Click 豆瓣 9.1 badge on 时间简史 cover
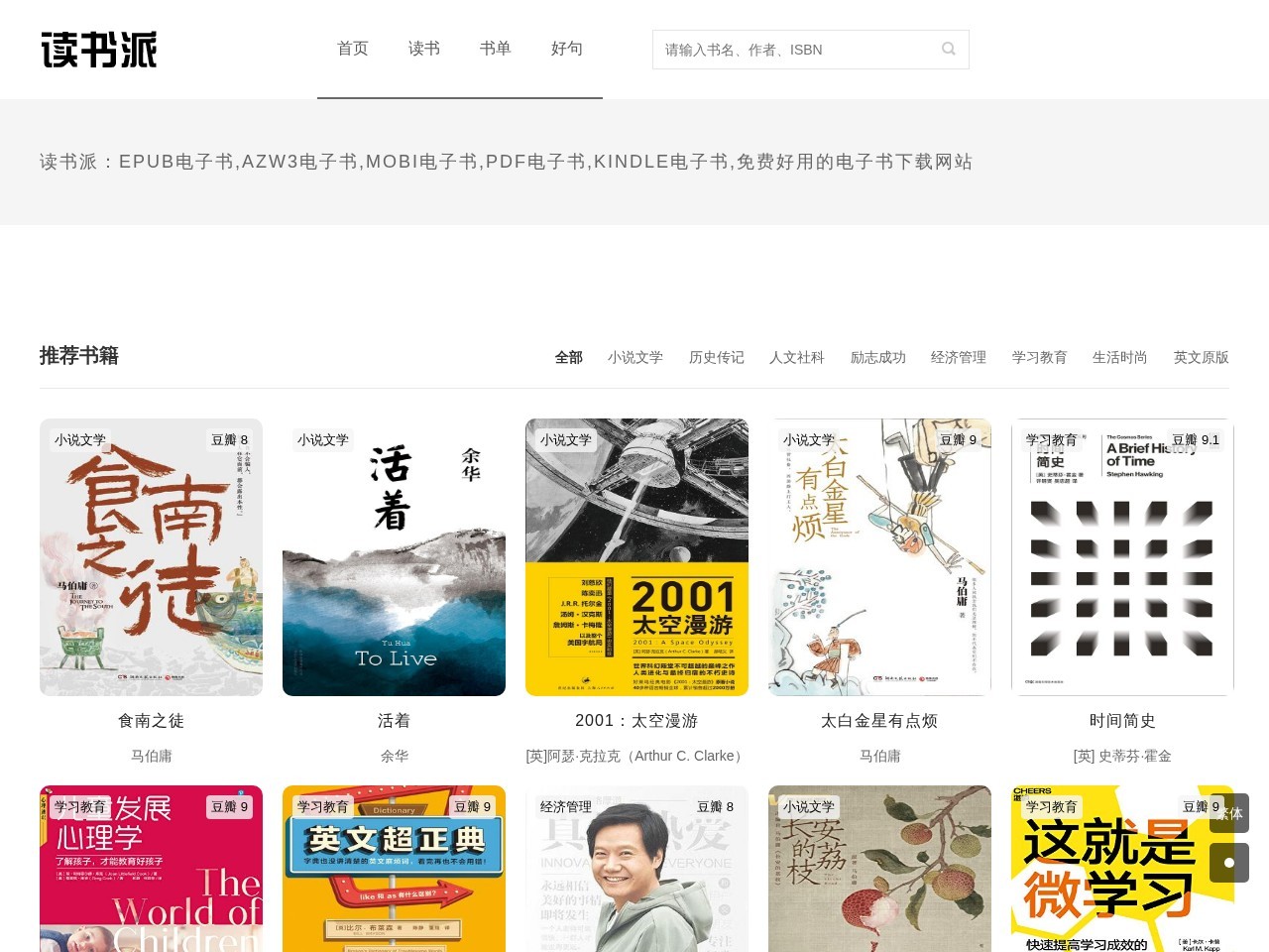 tap(1196, 440)
